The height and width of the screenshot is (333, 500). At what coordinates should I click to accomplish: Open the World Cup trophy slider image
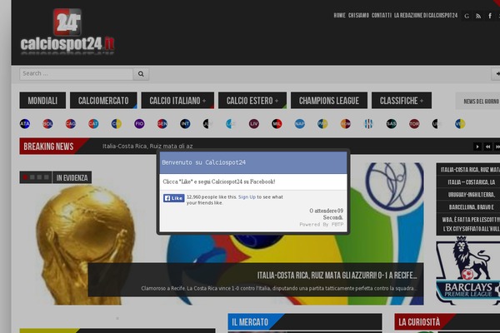(84, 246)
